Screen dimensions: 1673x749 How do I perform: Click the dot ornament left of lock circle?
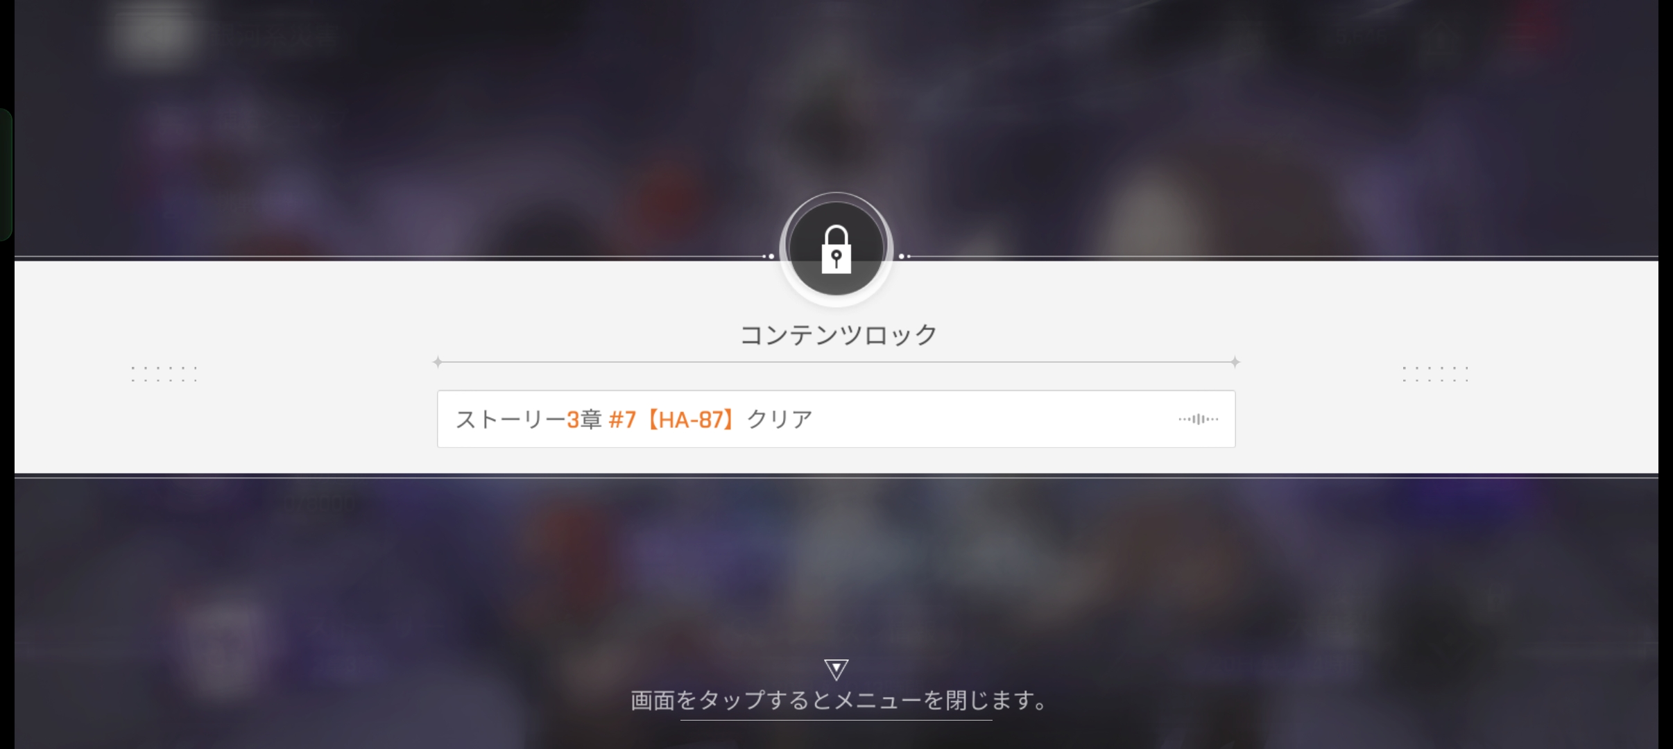pos(769,256)
